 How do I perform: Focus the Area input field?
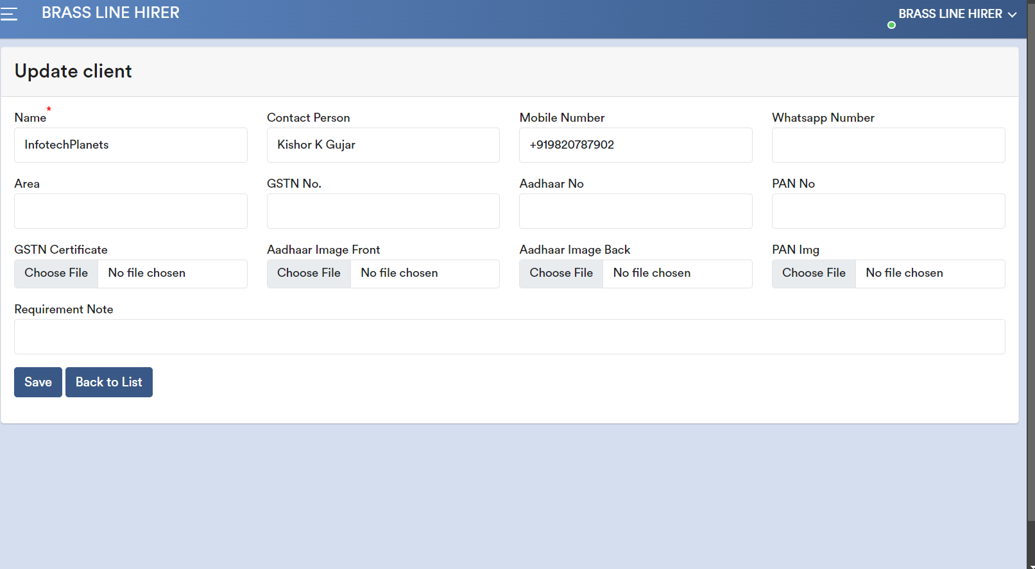click(x=131, y=211)
